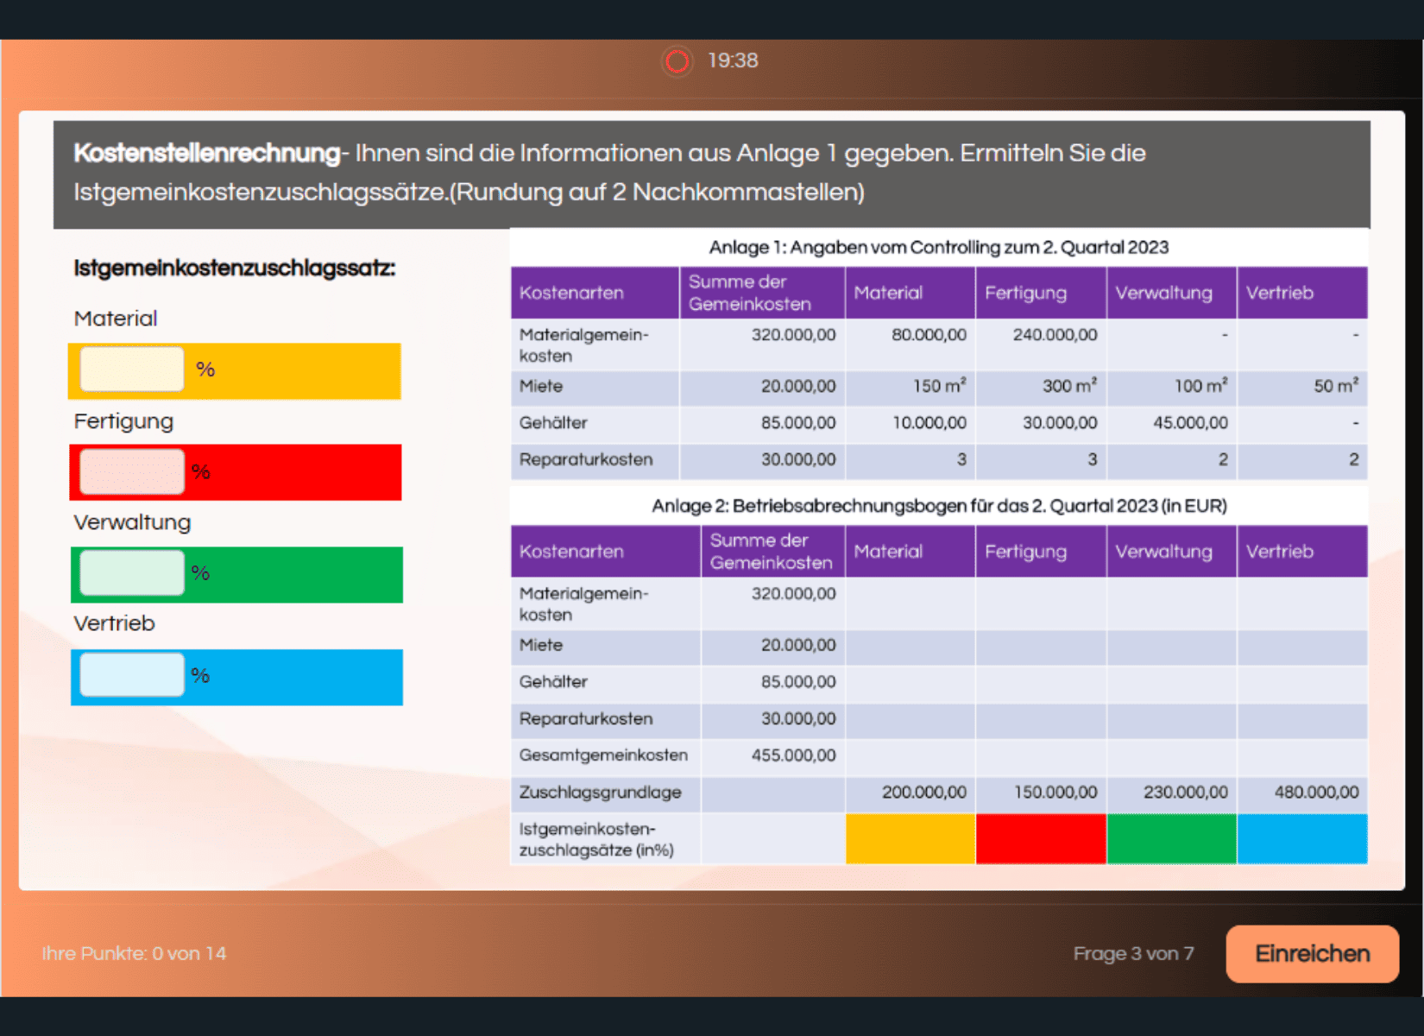
Task: Click the Fertigung percentage input field
Action: coord(131,471)
